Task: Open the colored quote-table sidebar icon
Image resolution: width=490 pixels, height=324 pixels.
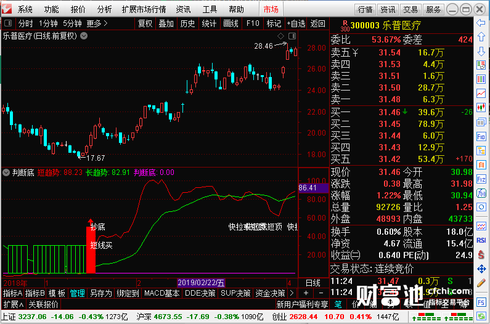Action: tap(481, 79)
